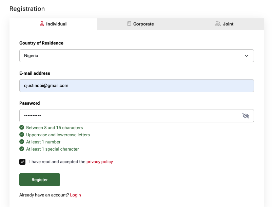The width and height of the screenshot is (274, 207).
Task: Follow the Login link
Action: (76, 195)
